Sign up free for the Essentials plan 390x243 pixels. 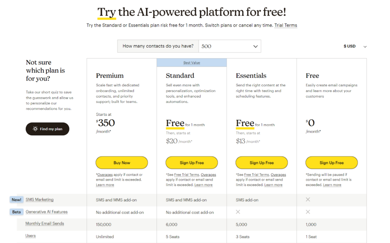262,163
